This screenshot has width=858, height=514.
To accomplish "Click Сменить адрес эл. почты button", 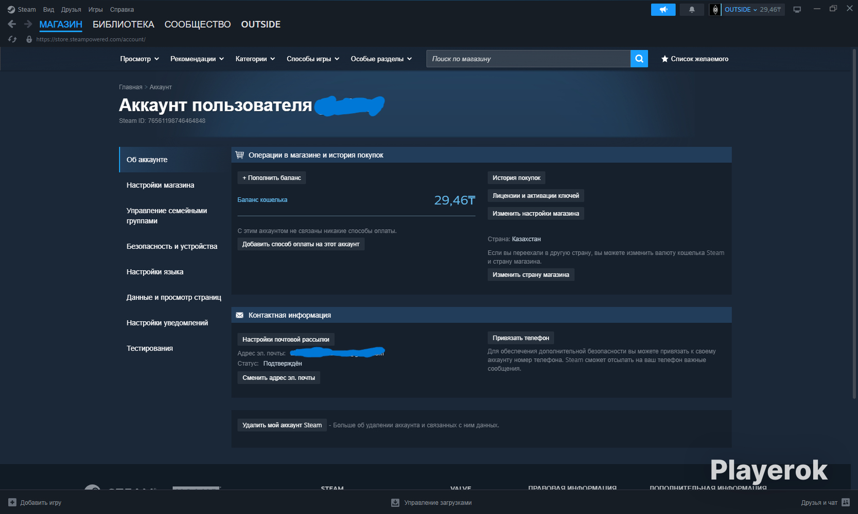I will pyautogui.click(x=278, y=378).
